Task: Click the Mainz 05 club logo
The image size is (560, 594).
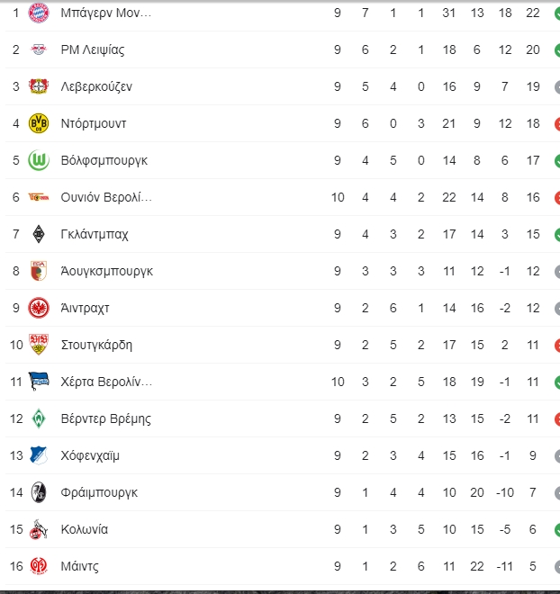Action: click(39, 566)
